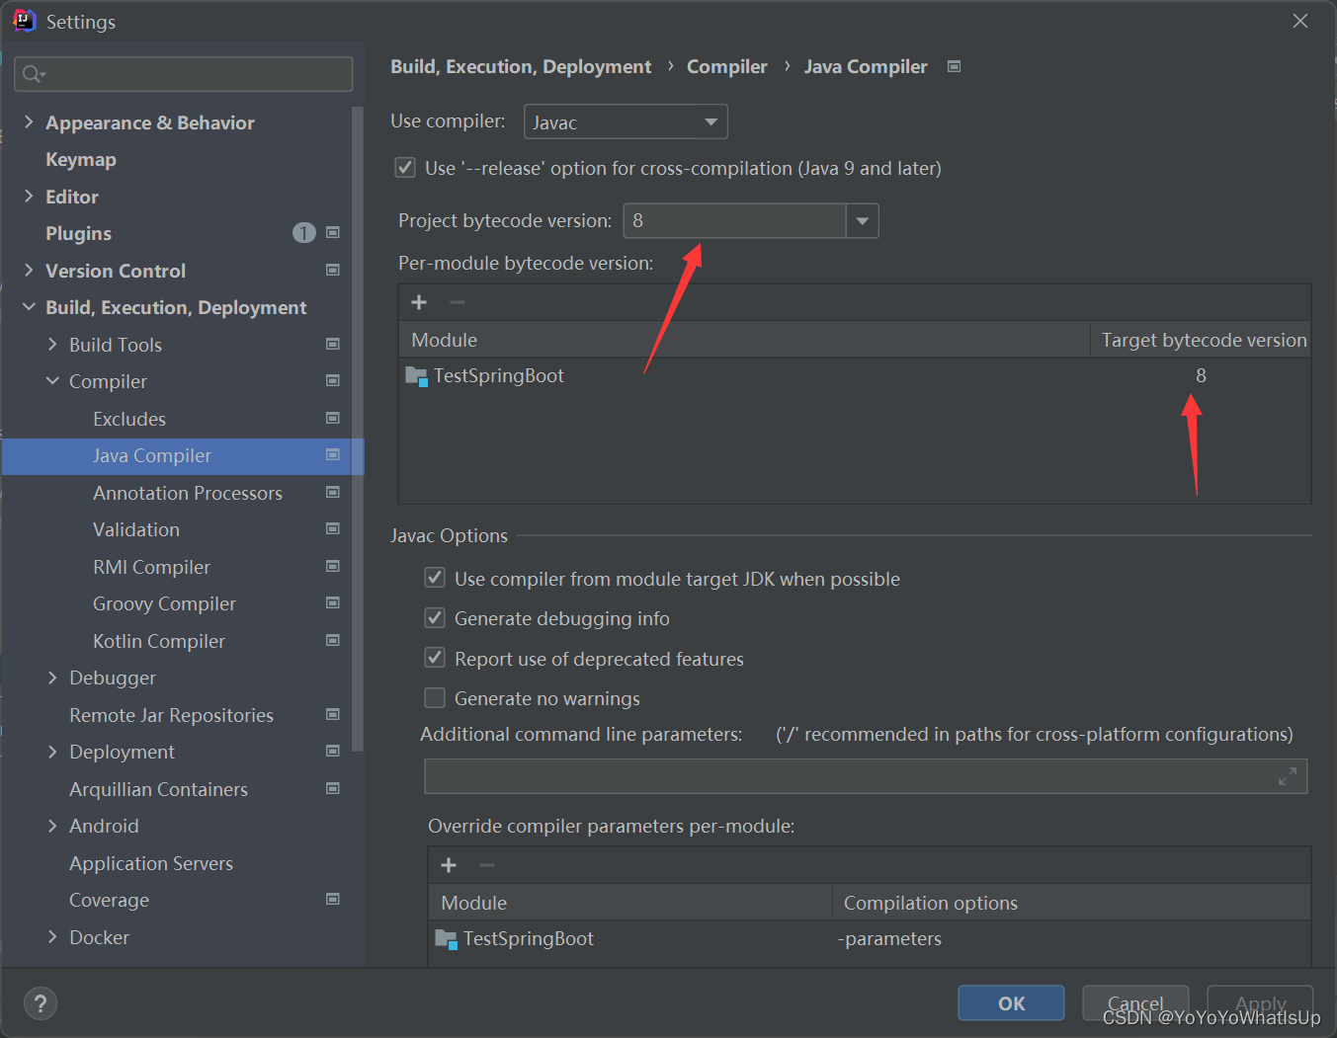Click the project-level icon next to Validation

(333, 529)
